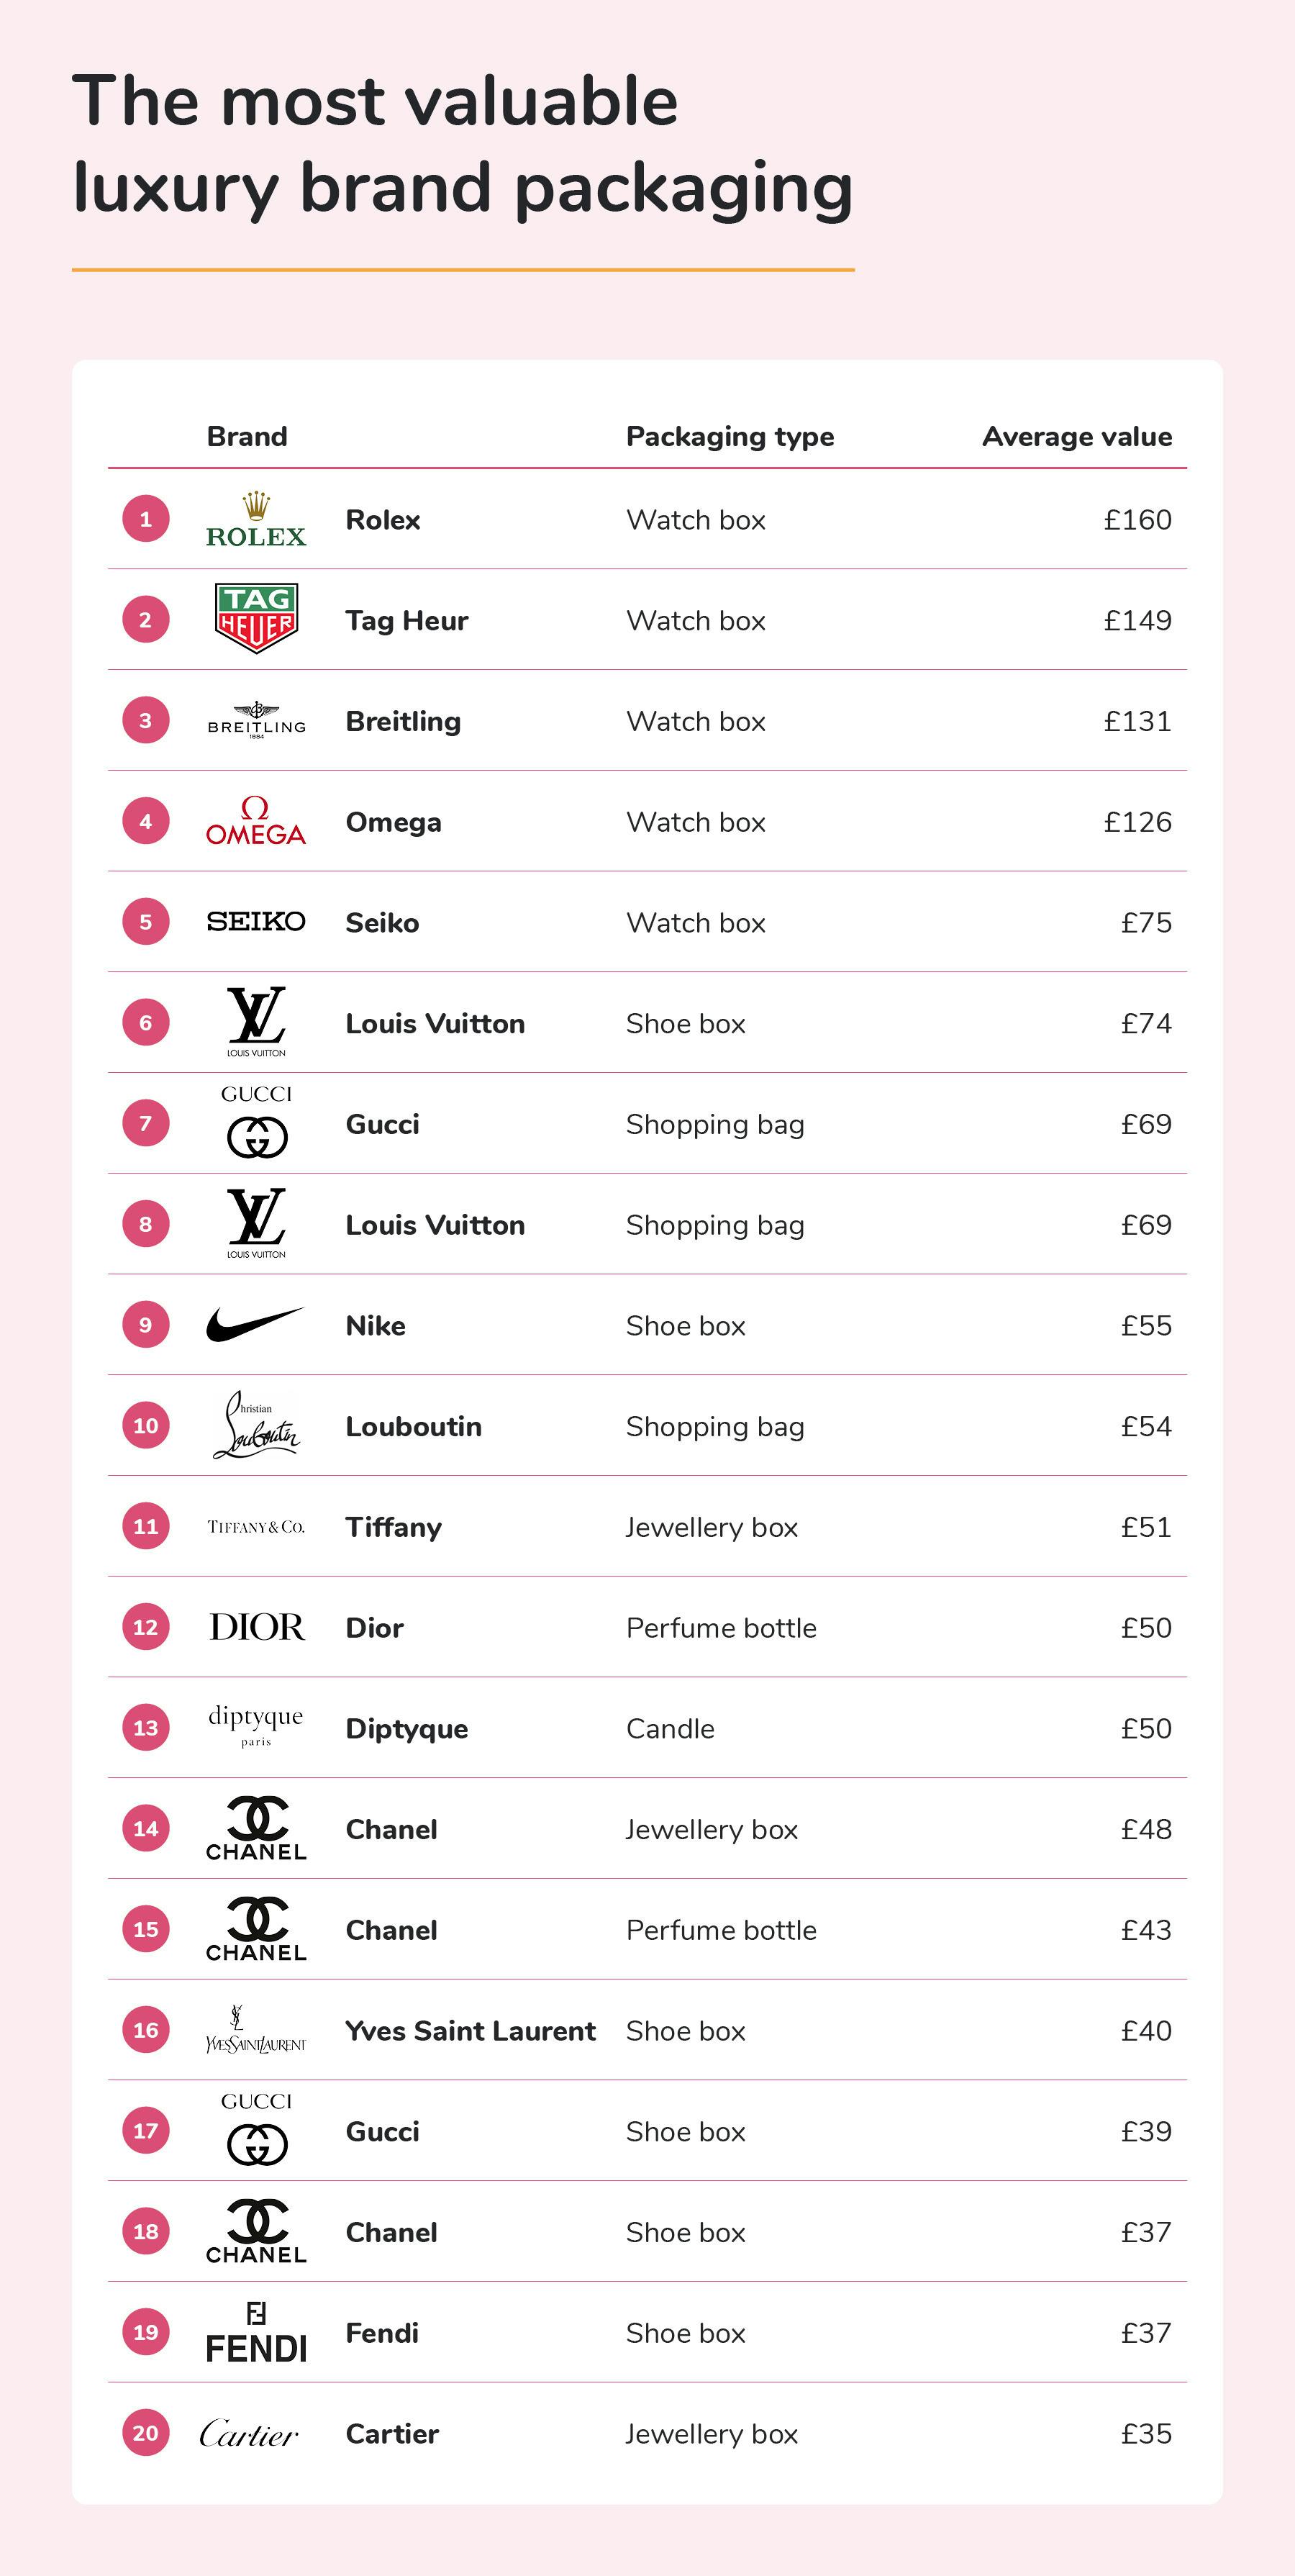Click the Louis Vuitton logo in the Shoe box row

(256, 1022)
